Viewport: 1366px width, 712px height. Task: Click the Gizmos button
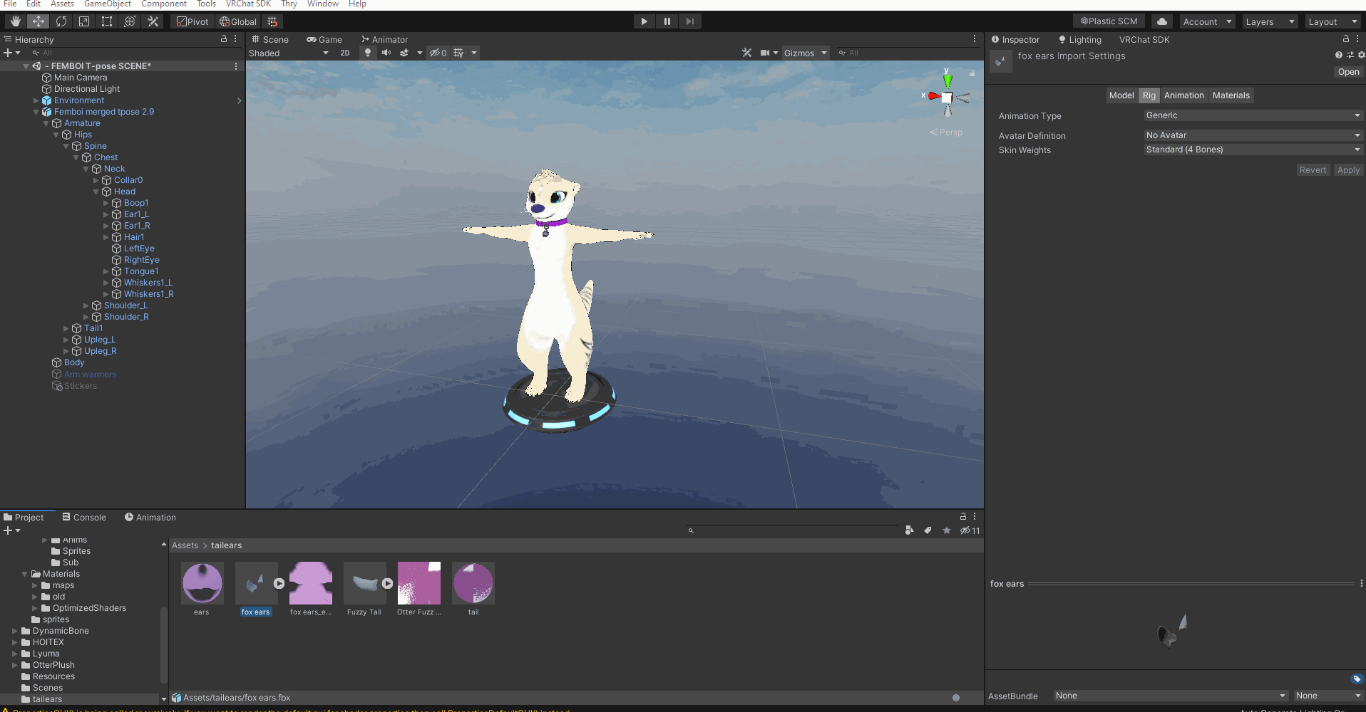pos(798,53)
